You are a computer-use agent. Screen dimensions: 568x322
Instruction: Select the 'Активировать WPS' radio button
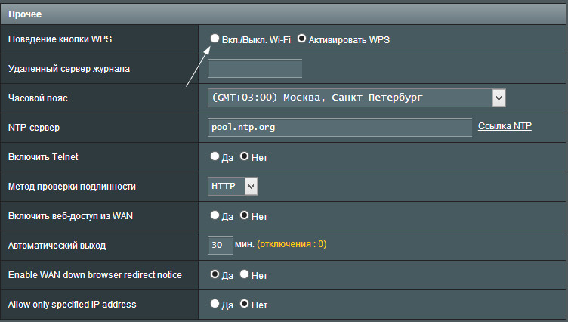point(302,39)
